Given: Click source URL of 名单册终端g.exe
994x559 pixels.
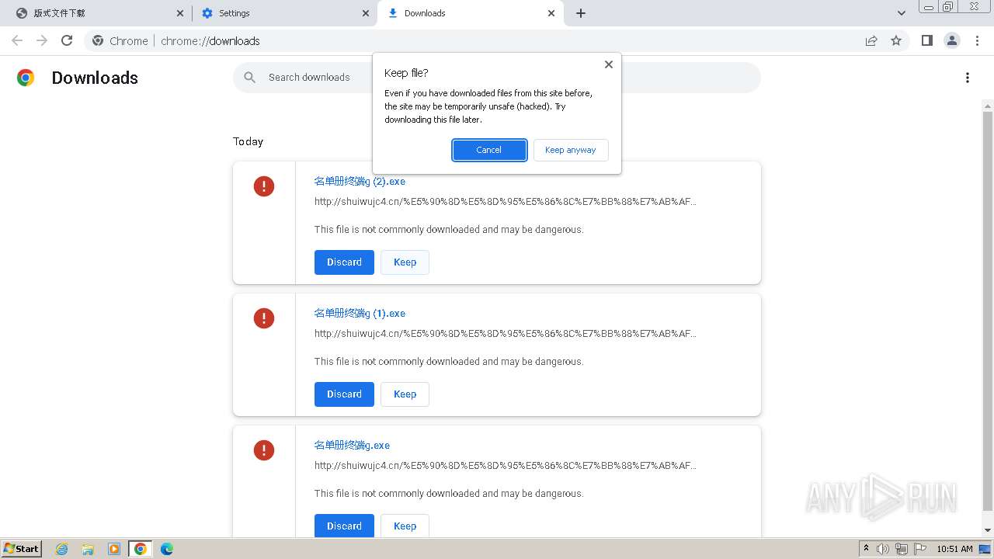Looking at the screenshot, I should 506,466.
